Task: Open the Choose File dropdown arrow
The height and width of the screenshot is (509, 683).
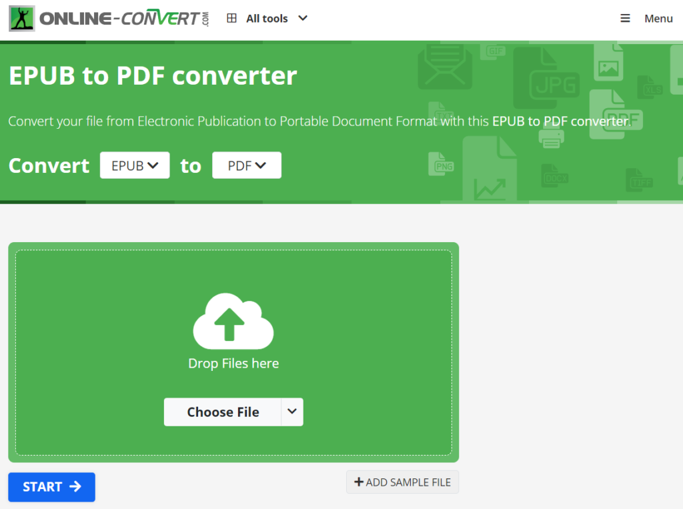Action: point(291,412)
